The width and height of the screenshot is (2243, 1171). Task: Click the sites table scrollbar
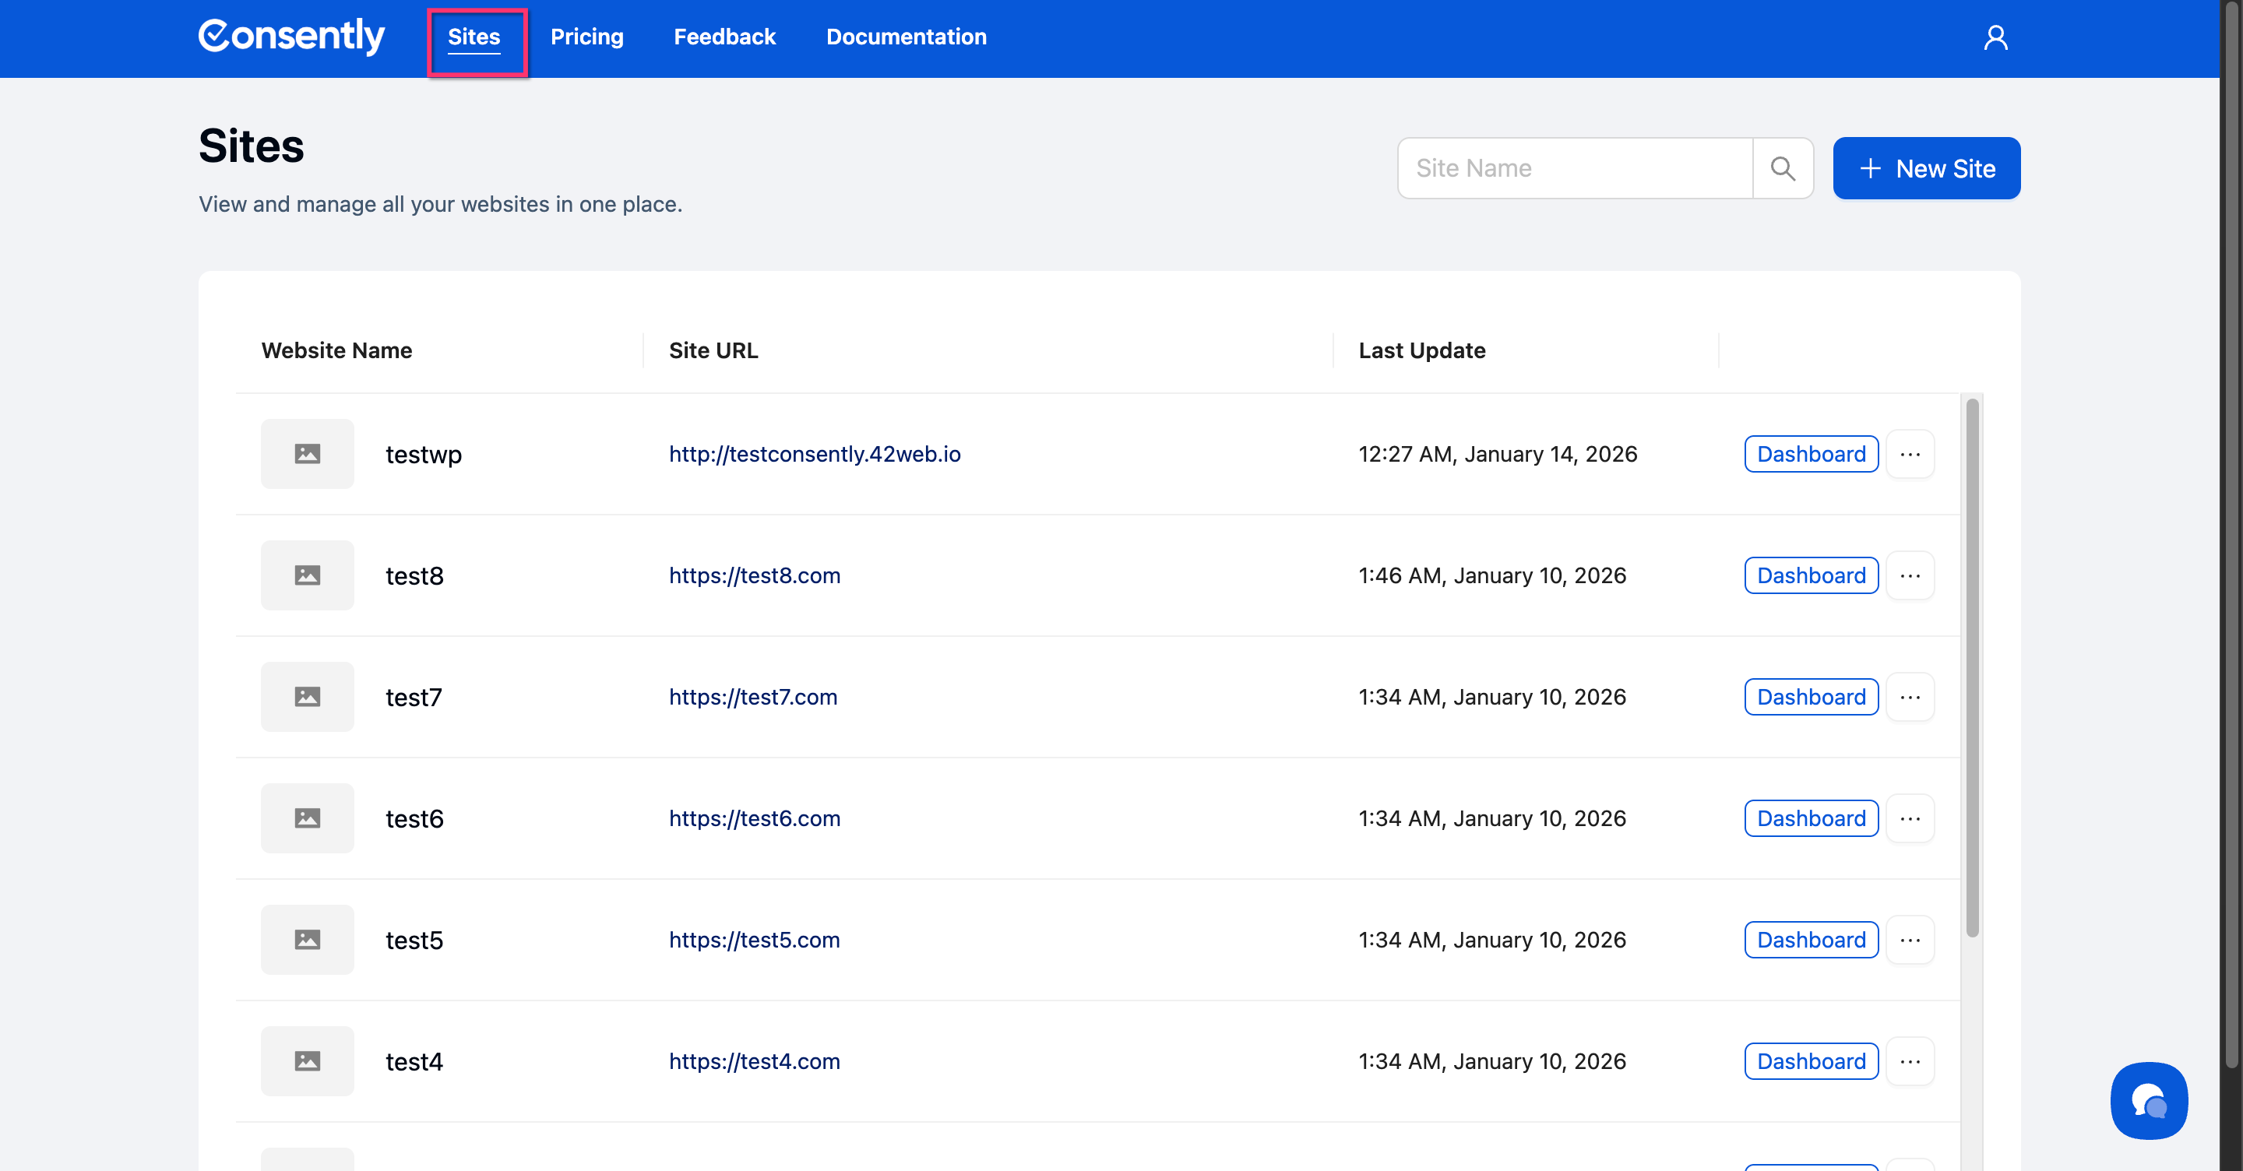(x=1972, y=667)
